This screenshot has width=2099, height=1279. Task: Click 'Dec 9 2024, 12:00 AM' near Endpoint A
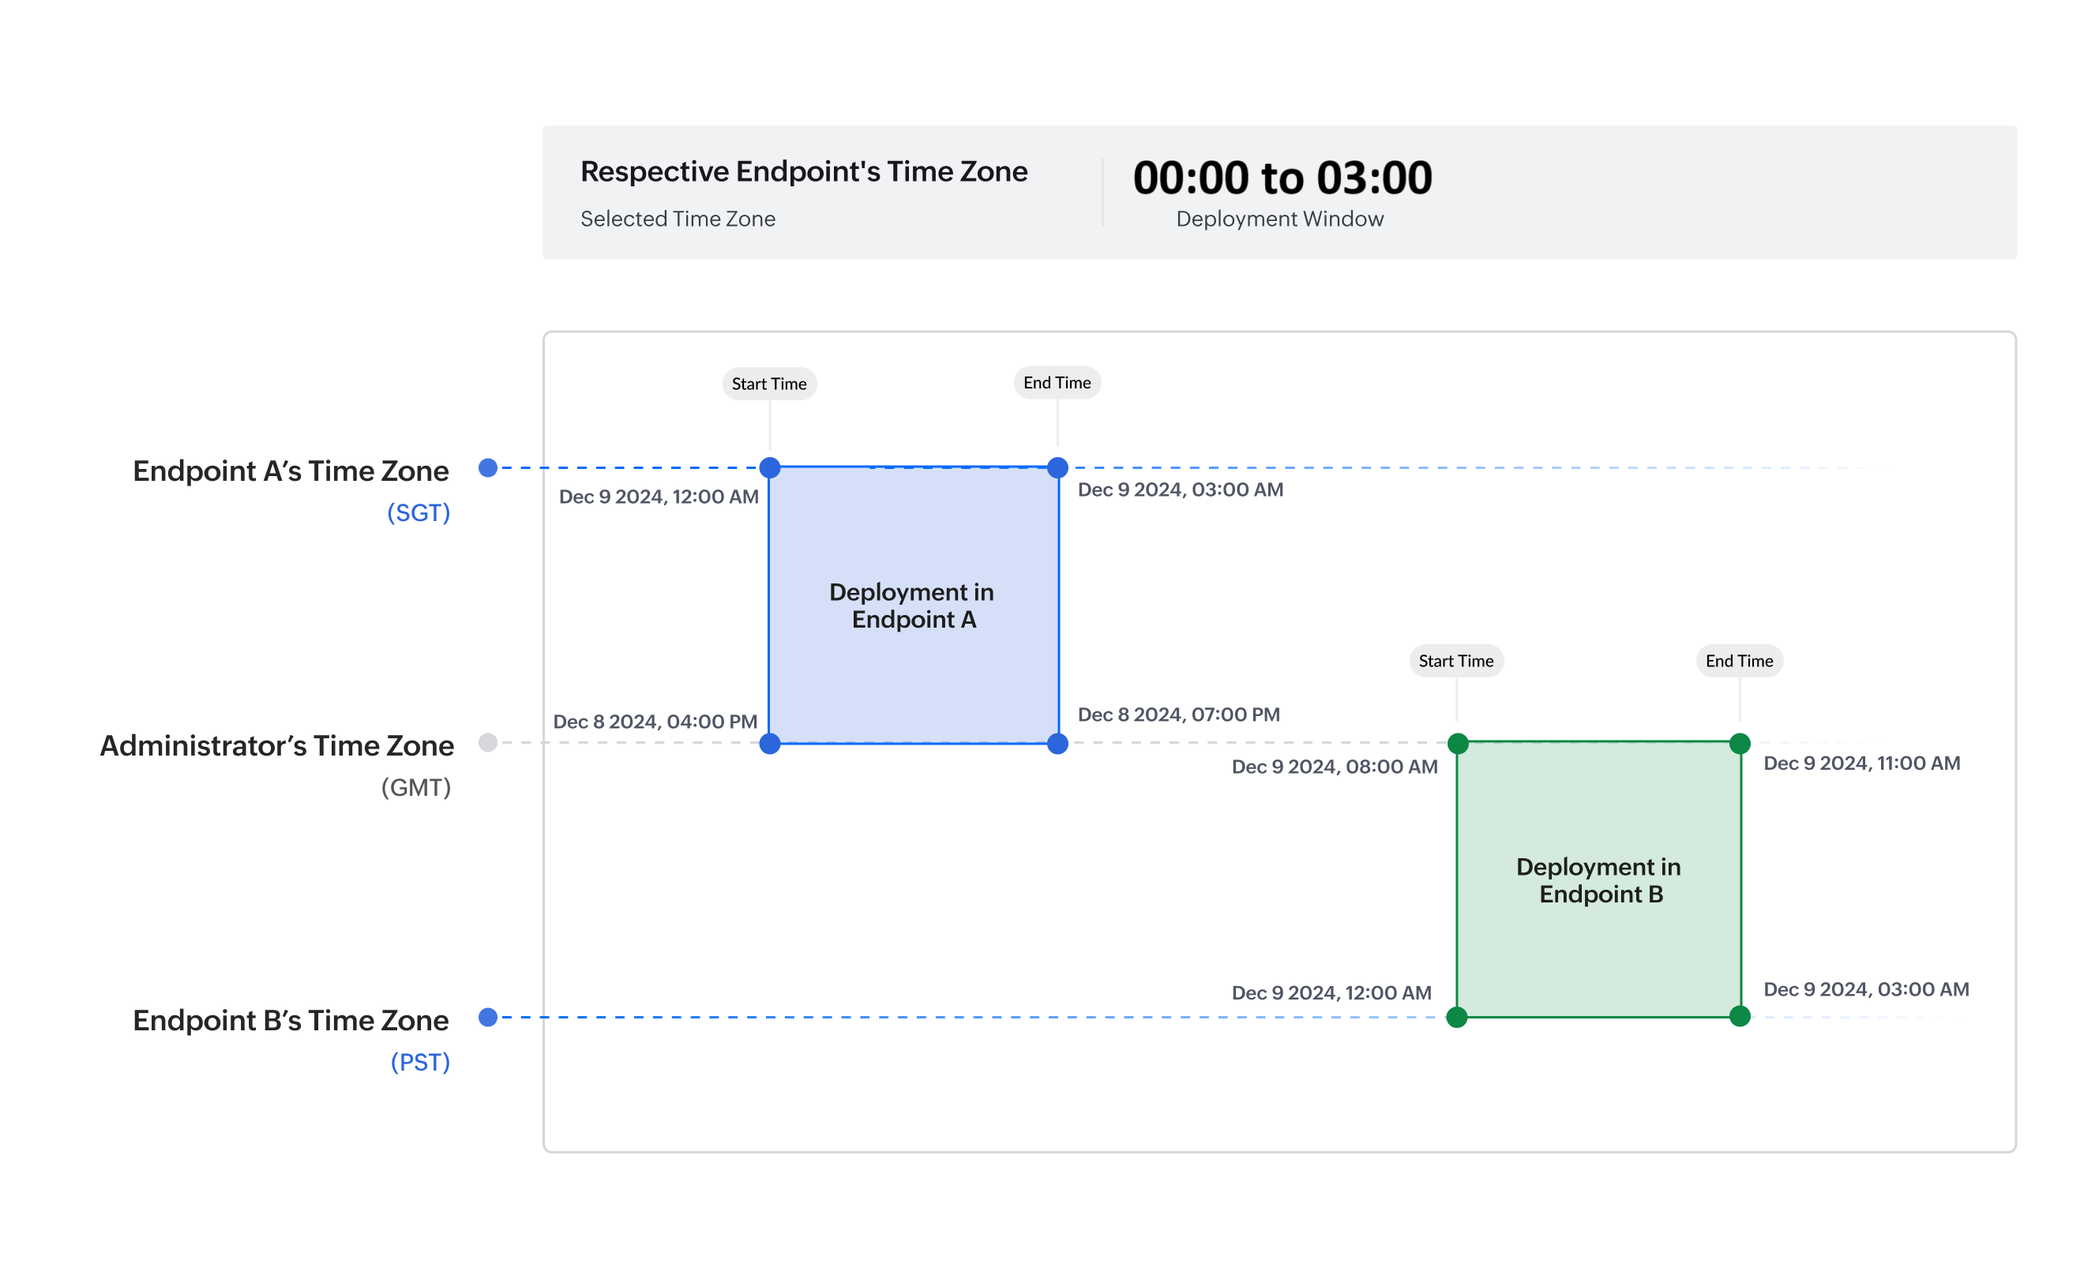pyautogui.click(x=659, y=497)
